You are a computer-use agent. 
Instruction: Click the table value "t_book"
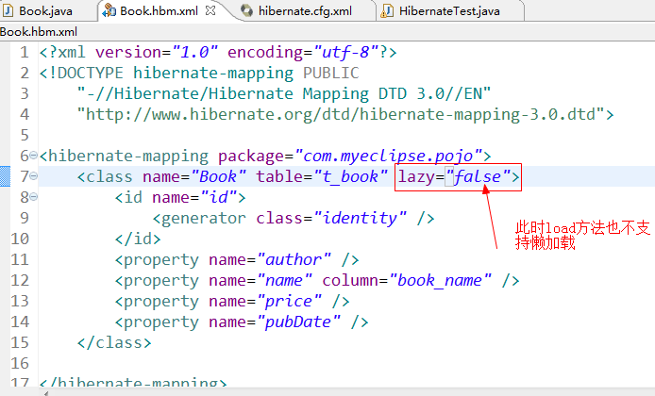[x=351, y=176]
